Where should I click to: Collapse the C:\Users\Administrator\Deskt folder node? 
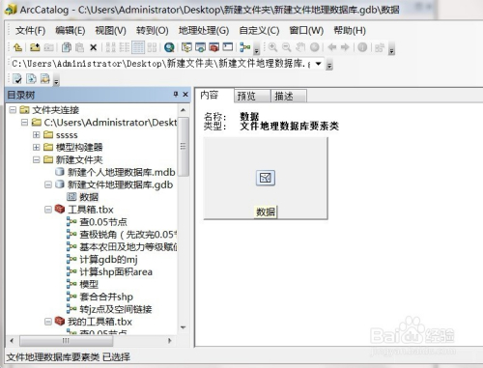pos(24,123)
